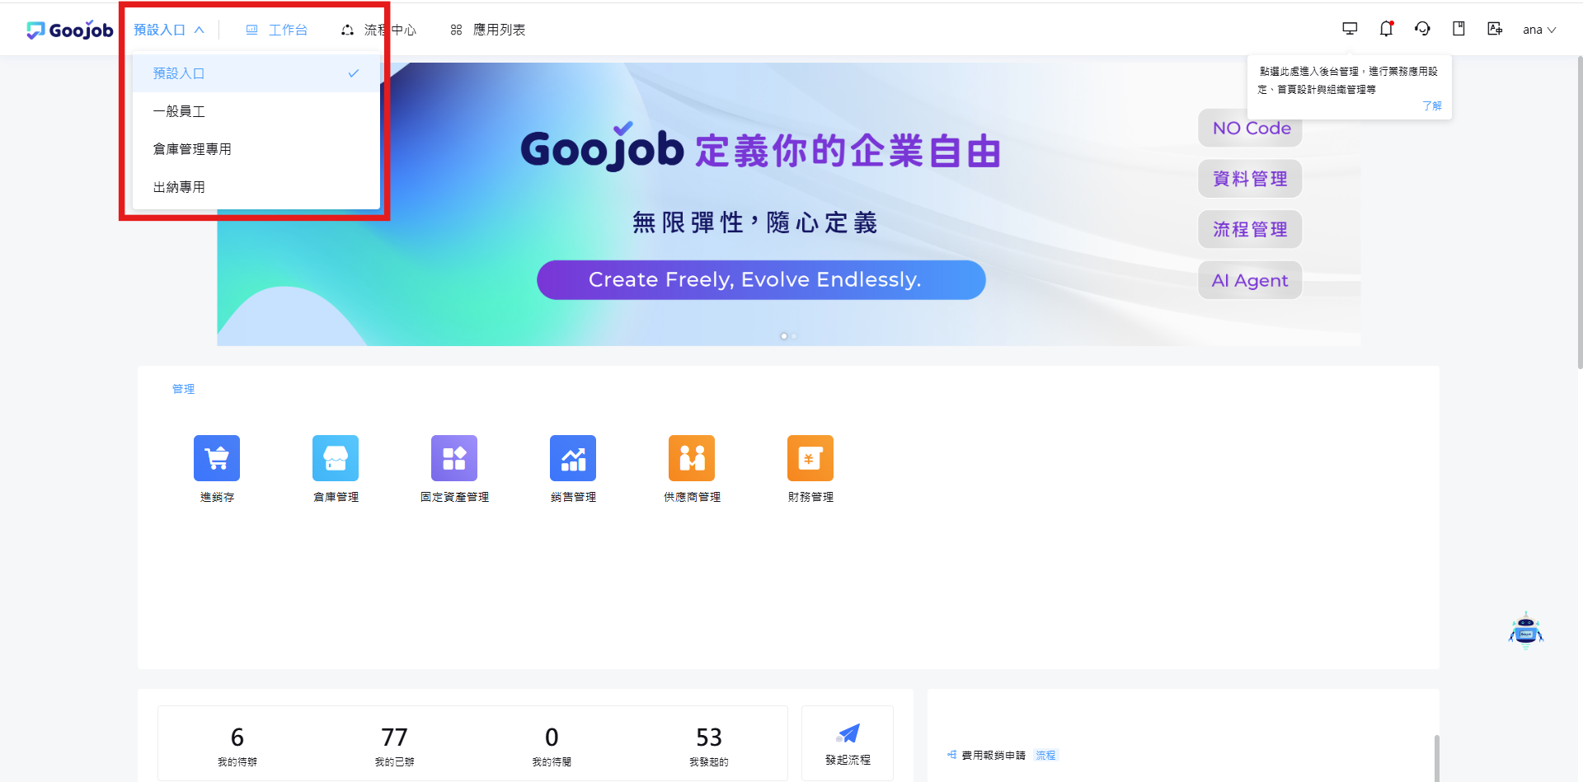This screenshot has width=1583, height=782.
Task: View 我的待閱 count of 0
Action: pyautogui.click(x=552, y=744)
